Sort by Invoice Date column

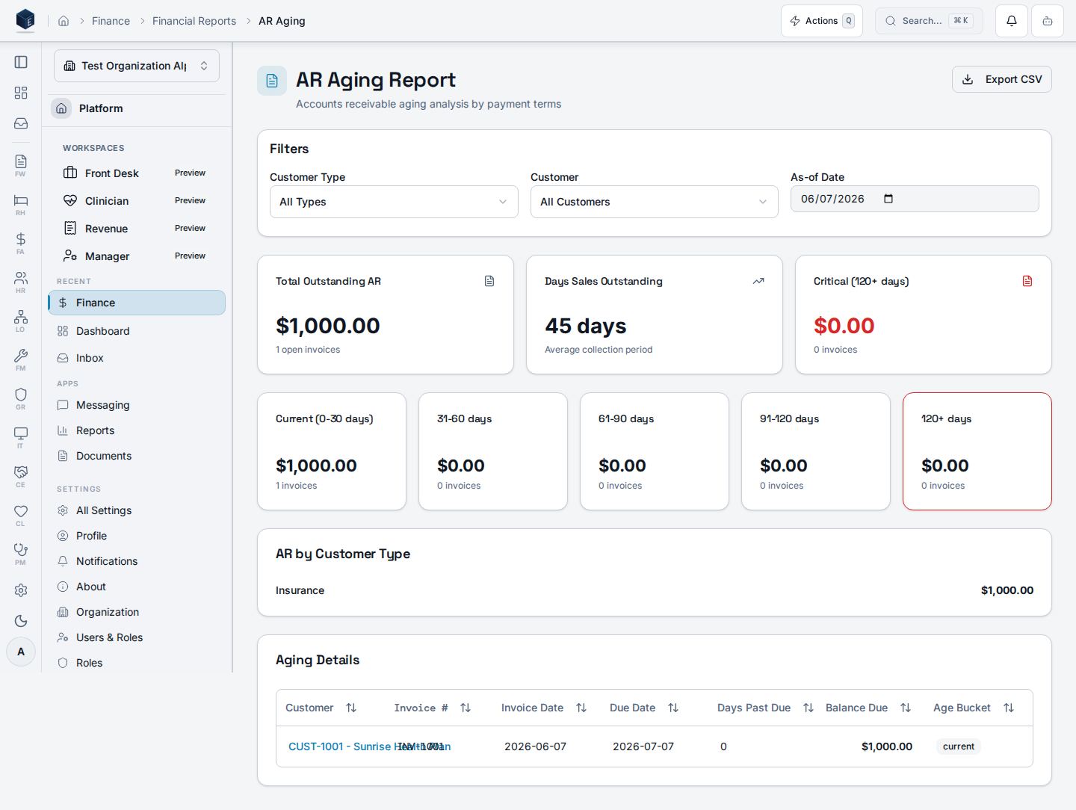coord(544,708)
